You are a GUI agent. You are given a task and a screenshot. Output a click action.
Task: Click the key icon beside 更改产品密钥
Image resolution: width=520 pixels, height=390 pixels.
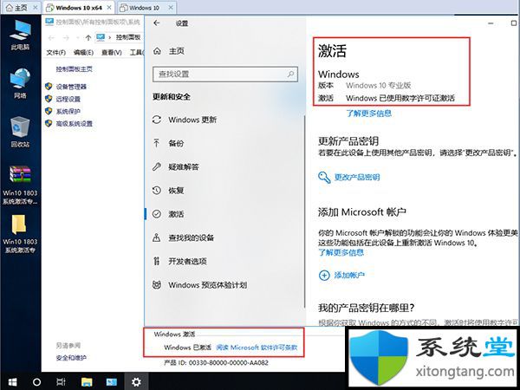click(x=324, y=178)
